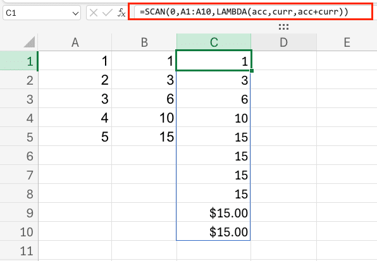Image resolution: width=377 pixels, height=261 pixels.
Task: Click cell C5 containing 15
Action: (x=214, y=137)
